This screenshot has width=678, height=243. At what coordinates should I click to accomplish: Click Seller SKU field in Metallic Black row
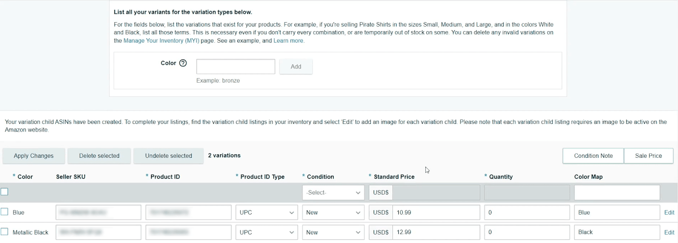[x=99, y=232]
